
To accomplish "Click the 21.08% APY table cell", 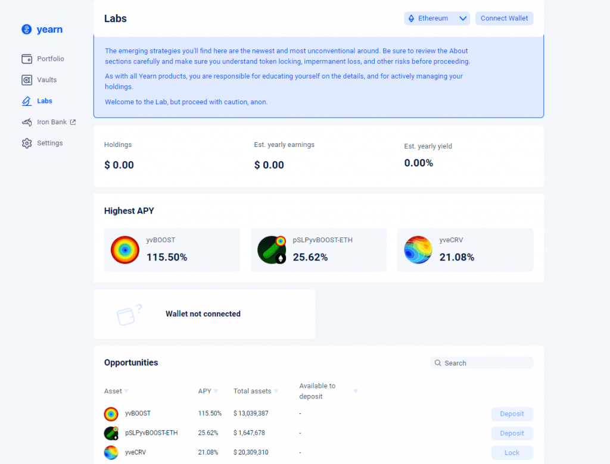I will click(208, 452).
